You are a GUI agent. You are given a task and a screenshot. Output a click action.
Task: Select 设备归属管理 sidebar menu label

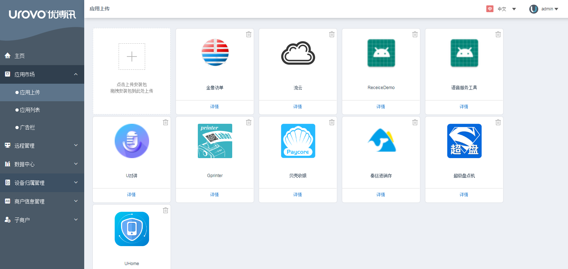tap(29, 183)
